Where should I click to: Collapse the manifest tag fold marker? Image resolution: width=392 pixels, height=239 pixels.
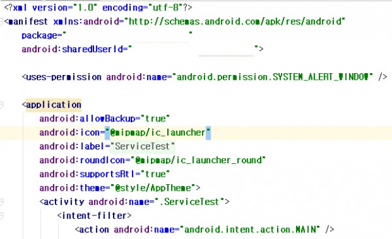pos(1,22)
